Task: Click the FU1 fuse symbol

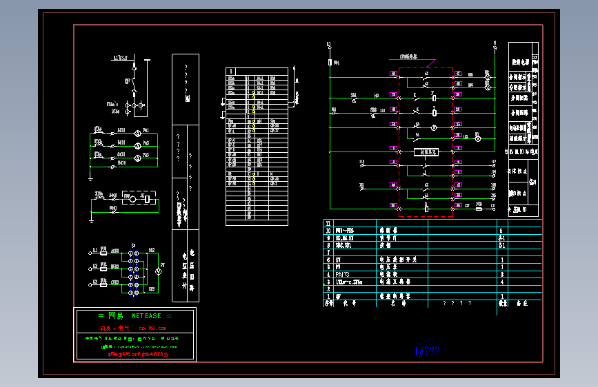Action: tap(103, 252)
